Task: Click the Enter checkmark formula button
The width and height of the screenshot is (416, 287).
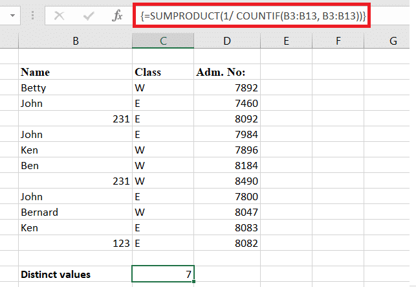Action: 88,16
